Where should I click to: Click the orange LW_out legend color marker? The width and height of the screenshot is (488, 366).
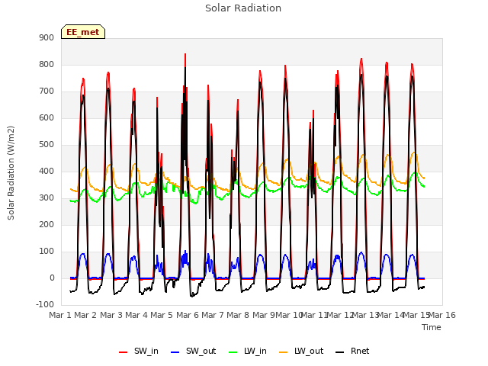[x=284, y=352]
